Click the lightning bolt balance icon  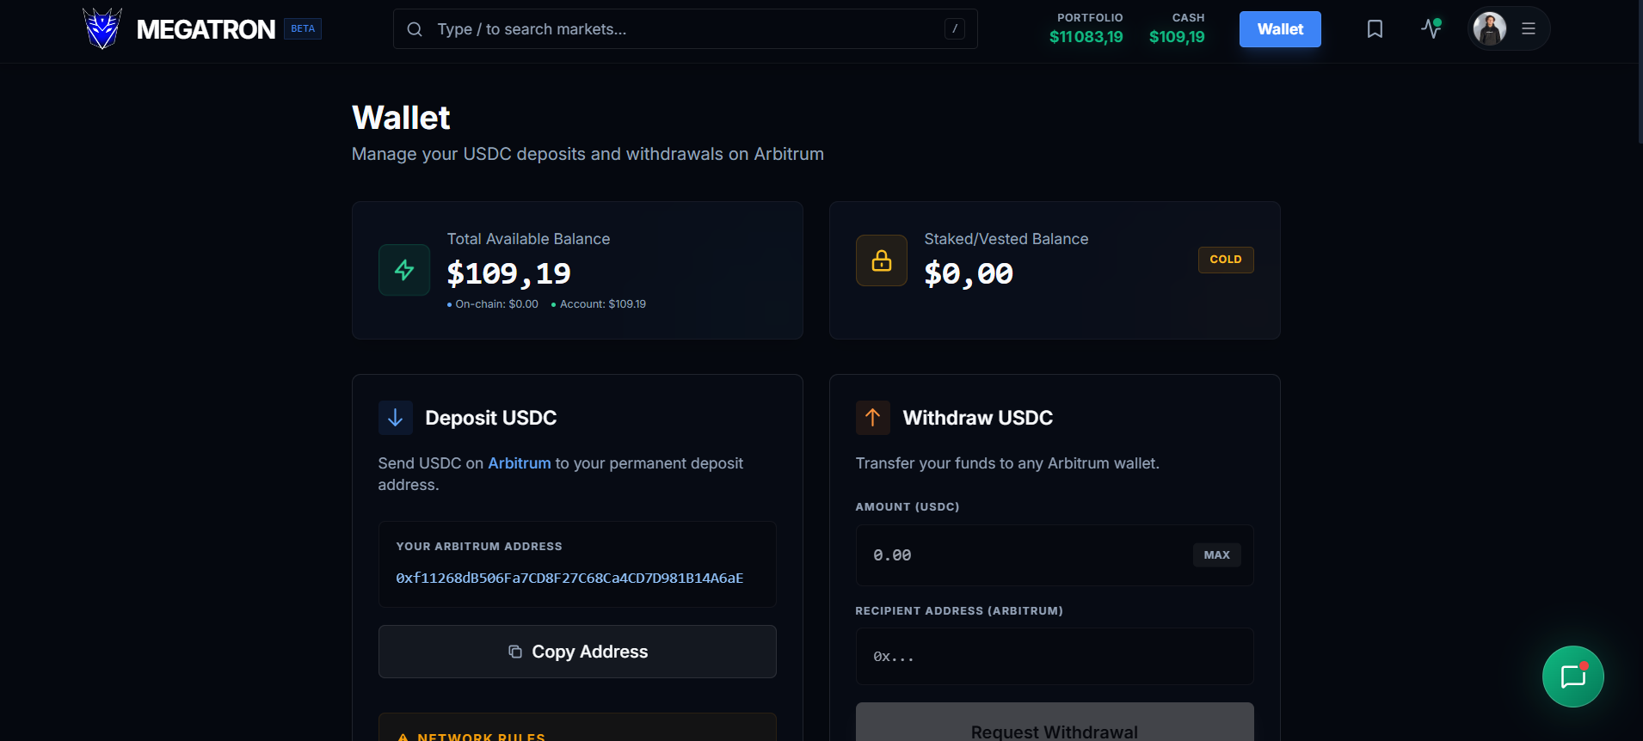(404, 270)
